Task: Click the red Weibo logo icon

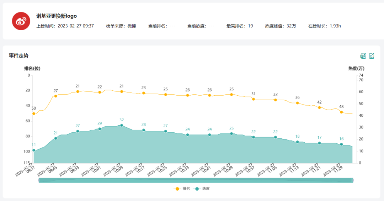Action: pos(21,21)
